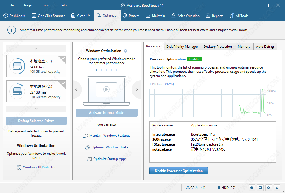Click the save floppy icon in status bar
The height and width of the screenshot is (193, 285).
pyautogui.click(x=260, y=188)
